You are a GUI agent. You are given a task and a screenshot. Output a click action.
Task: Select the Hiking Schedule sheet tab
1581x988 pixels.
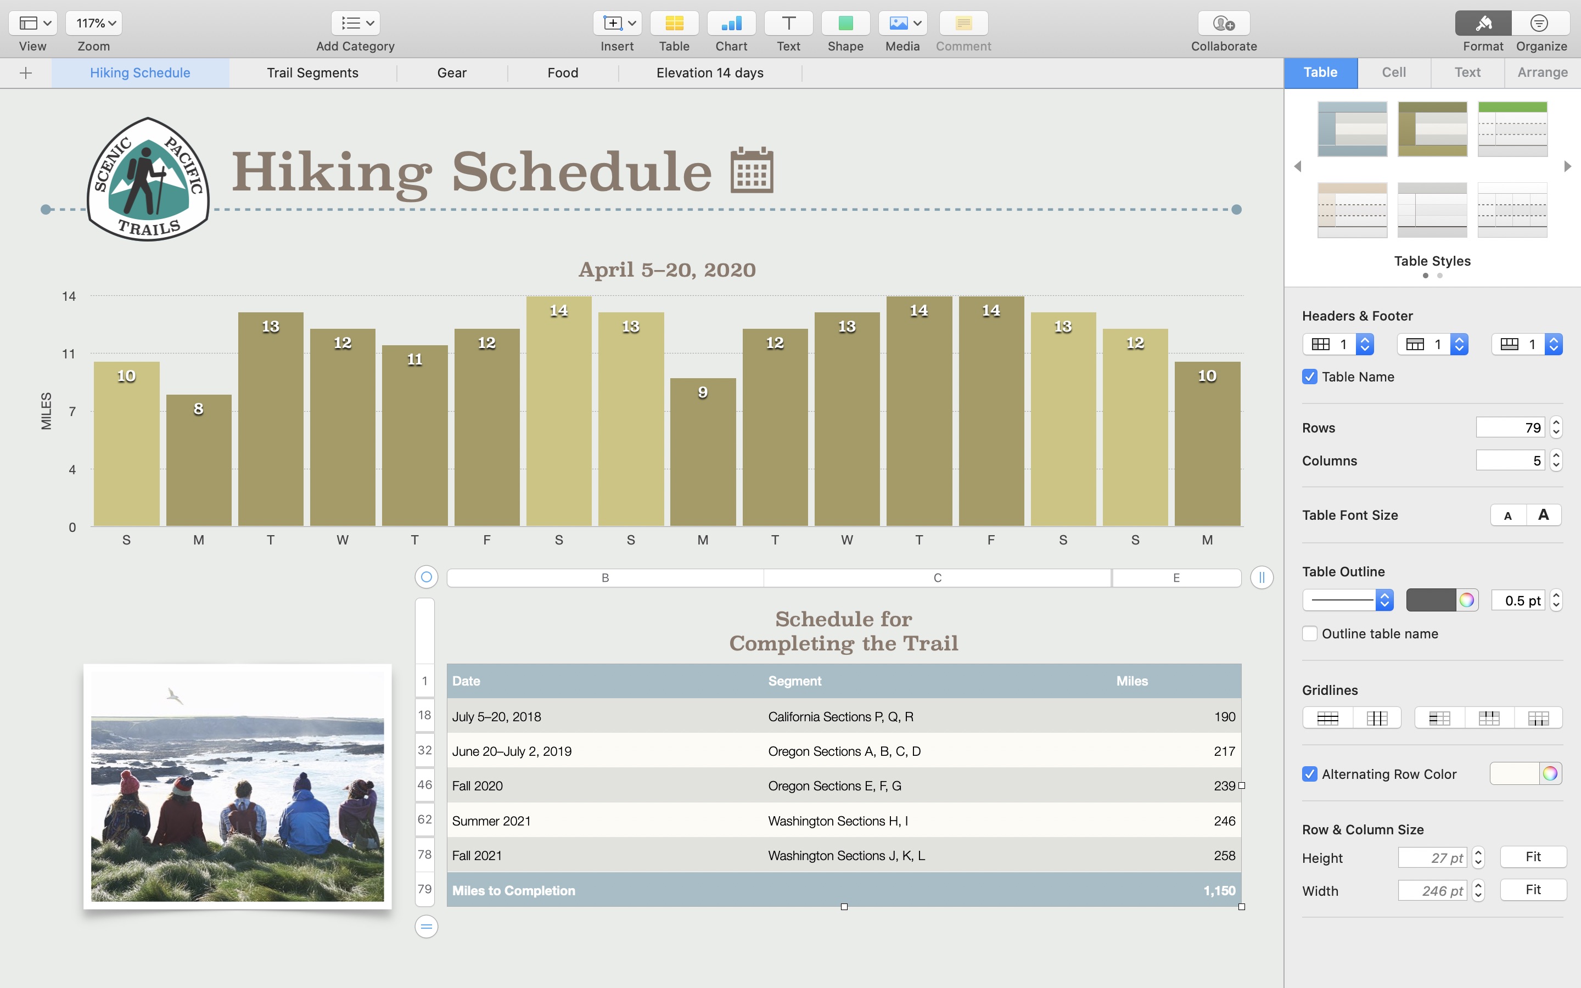click(x=141, y=72)
